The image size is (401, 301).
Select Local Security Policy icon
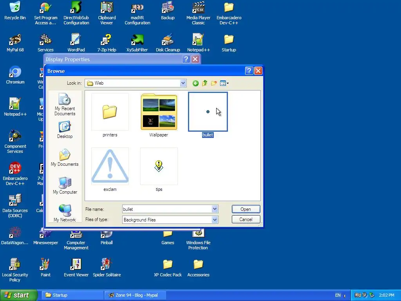click(x=15, y=270)
